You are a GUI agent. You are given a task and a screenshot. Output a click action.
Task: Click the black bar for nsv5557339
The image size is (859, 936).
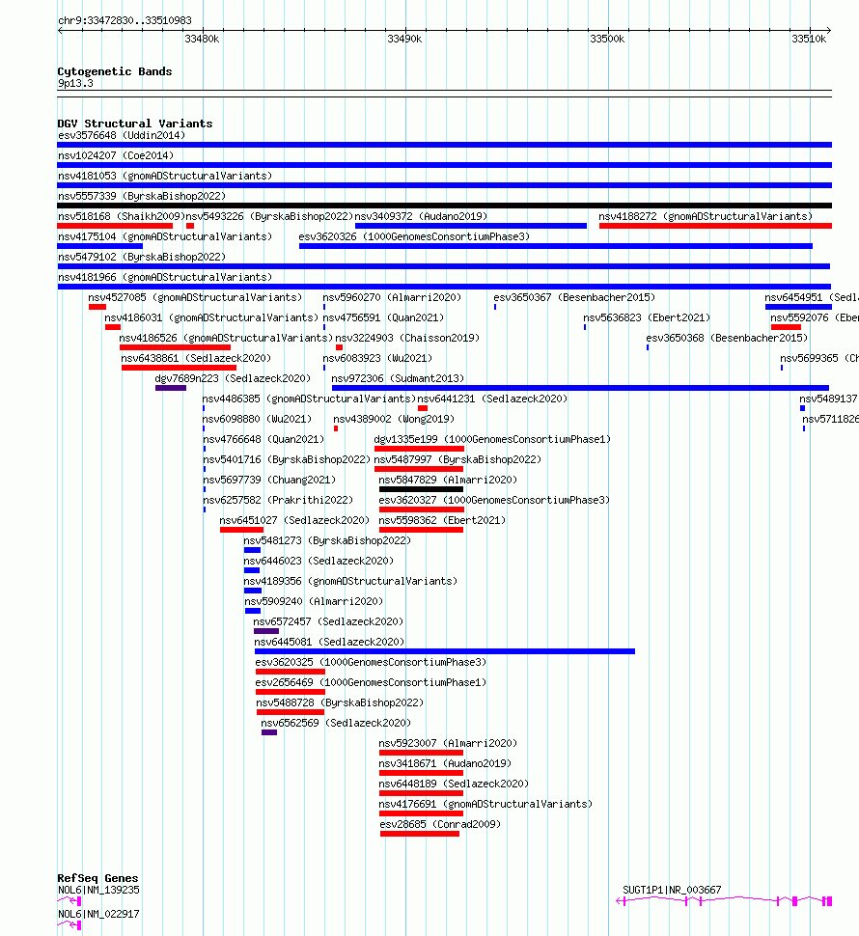click(x=444, y=206)
